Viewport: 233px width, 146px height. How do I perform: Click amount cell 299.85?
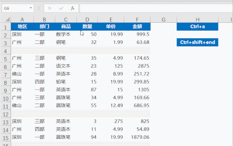(x=137, y=82)
